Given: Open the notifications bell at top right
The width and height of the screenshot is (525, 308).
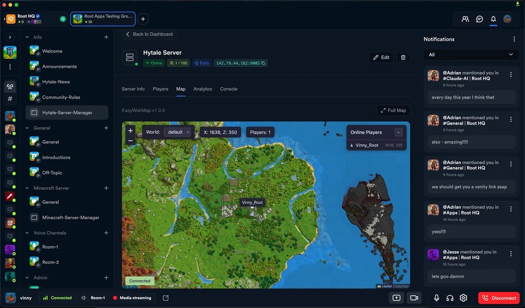Looking at the screenshot, I should point(493,18).
